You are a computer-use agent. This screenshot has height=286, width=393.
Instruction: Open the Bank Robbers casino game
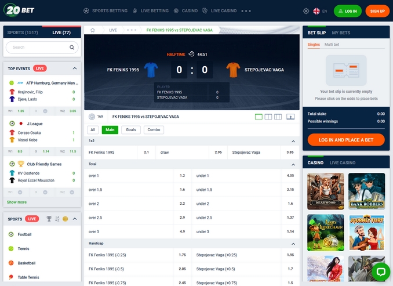[x=367, y=191]
